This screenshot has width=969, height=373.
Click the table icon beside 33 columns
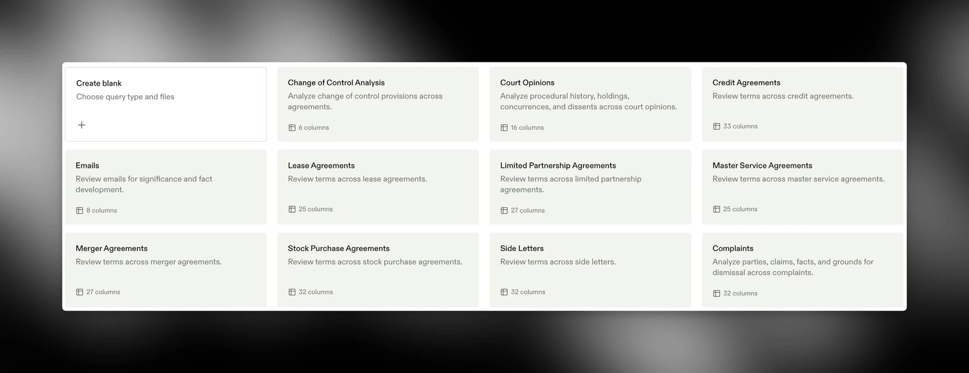pos(717,126)
